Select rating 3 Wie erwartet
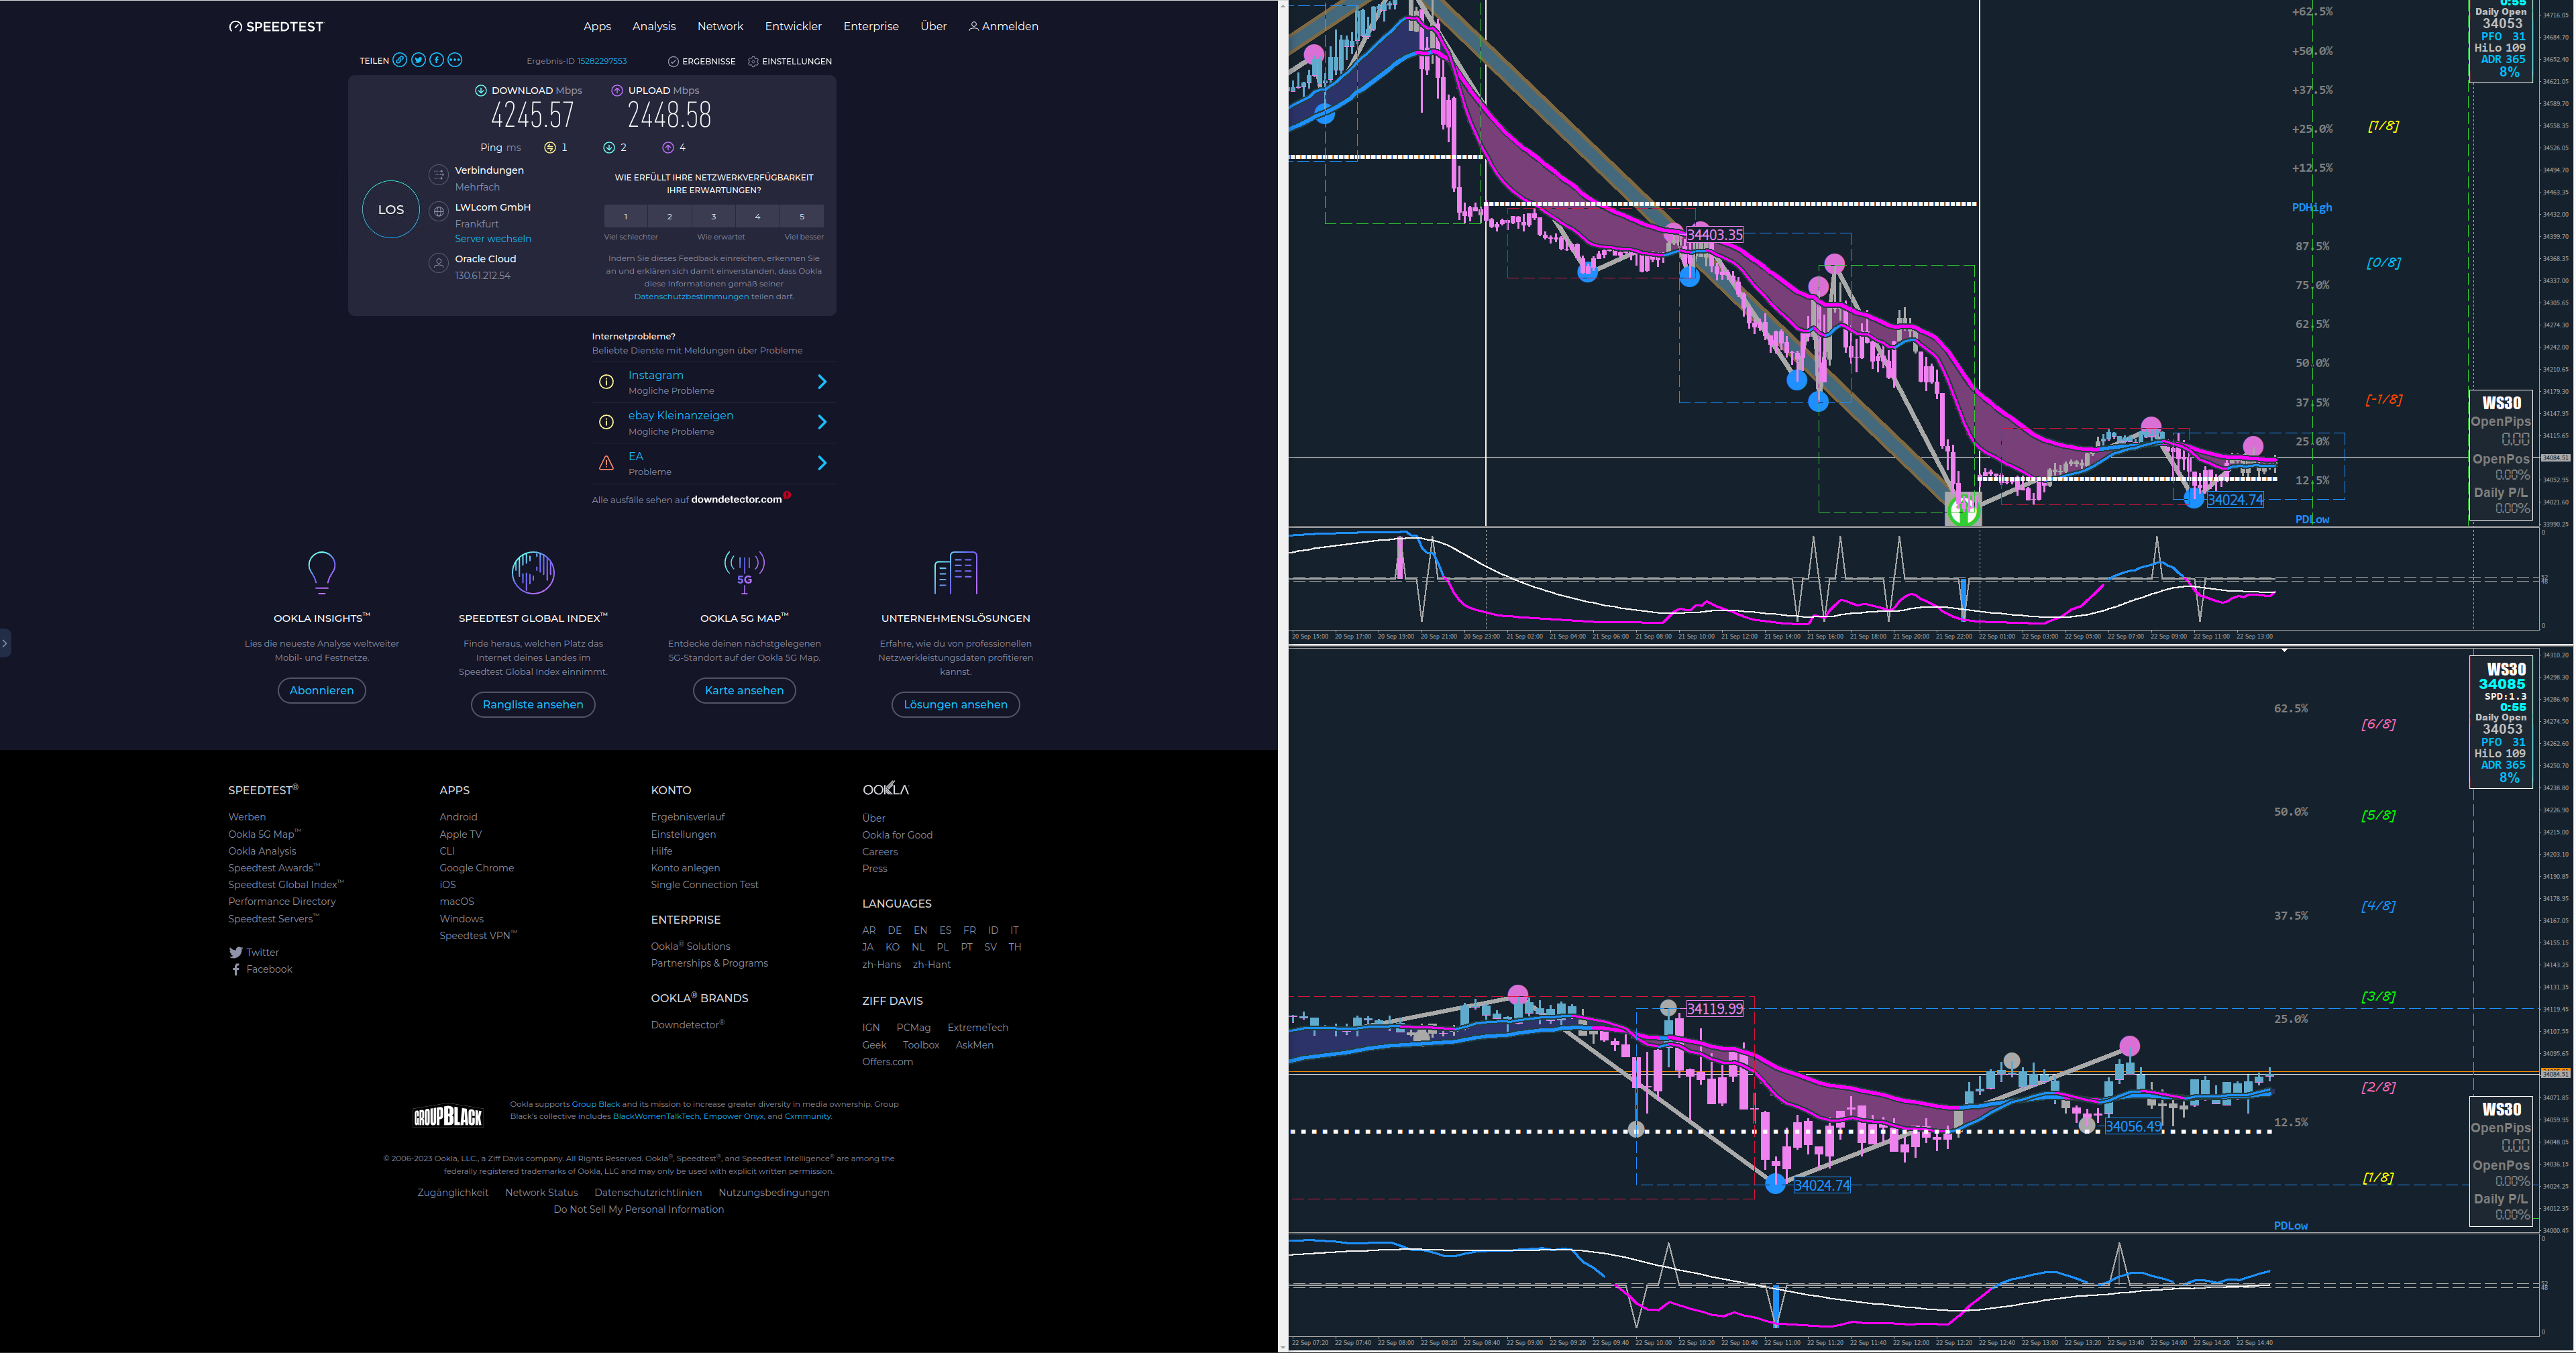The width and height of the screenshot is (2576, 1353). pos(713,216)
